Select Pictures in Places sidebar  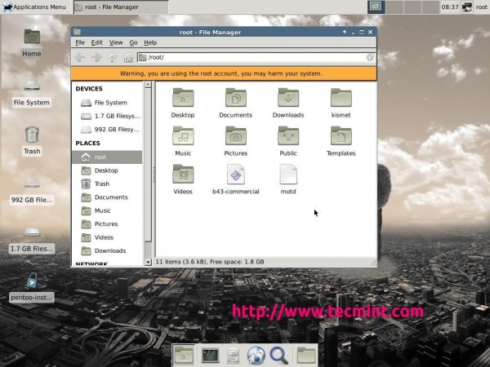click(107, 224)
